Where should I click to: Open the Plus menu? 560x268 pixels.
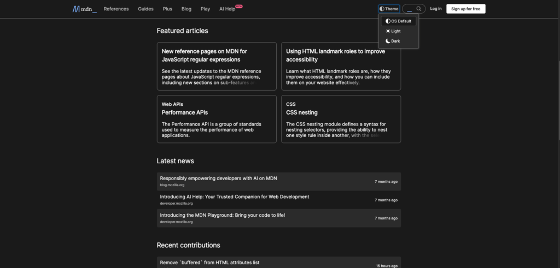point(167,9)
